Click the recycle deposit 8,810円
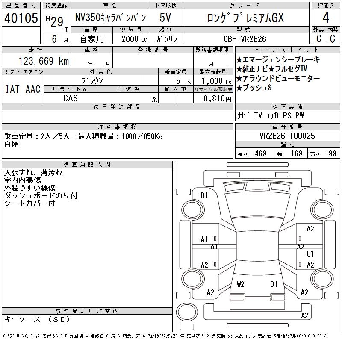The image size is (342, 342). click(x=217, y=99)
